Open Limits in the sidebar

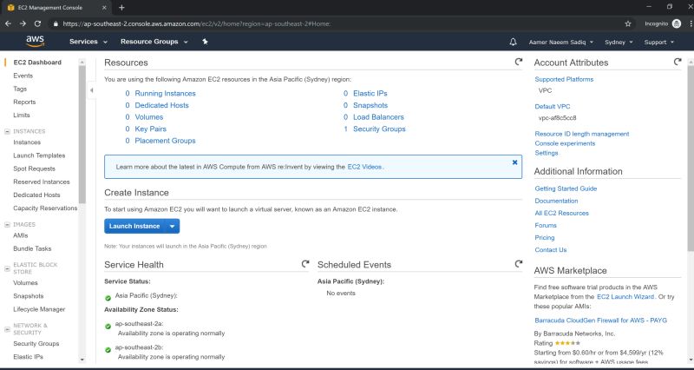22,116
